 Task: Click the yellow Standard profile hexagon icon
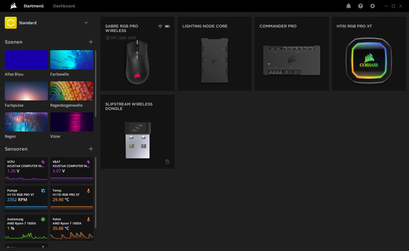[x=10, y=23]
